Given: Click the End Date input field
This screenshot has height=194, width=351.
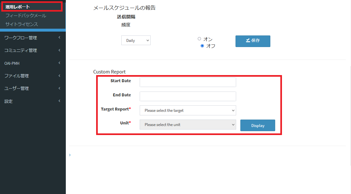Looking at the screenshot, I should tap(188, 96).
